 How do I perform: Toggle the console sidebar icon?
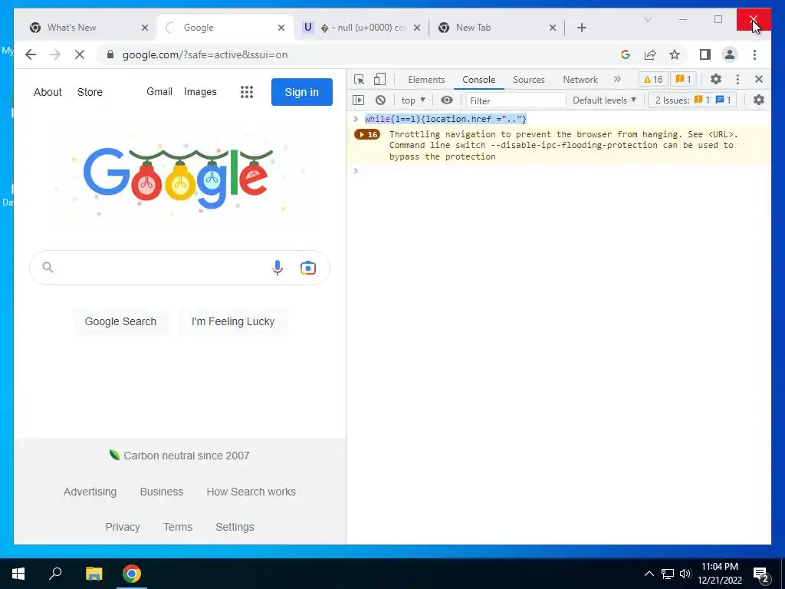359,100
